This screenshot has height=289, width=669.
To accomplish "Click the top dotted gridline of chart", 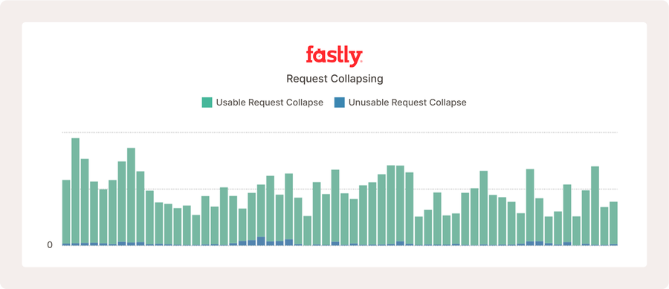I will coord(340,132).
